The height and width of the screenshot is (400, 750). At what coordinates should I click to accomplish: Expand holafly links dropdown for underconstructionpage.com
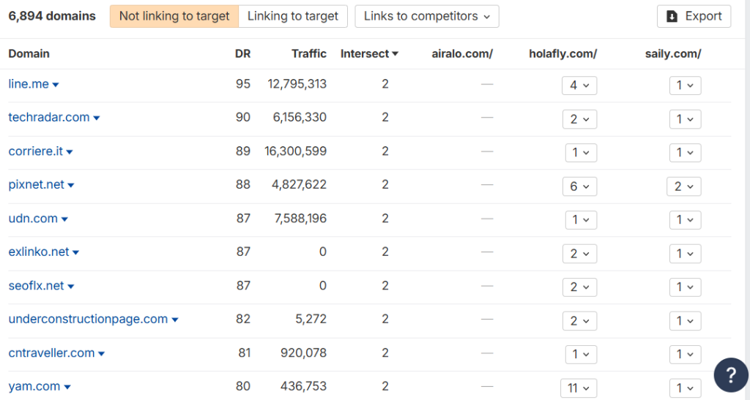click(579, 321)
